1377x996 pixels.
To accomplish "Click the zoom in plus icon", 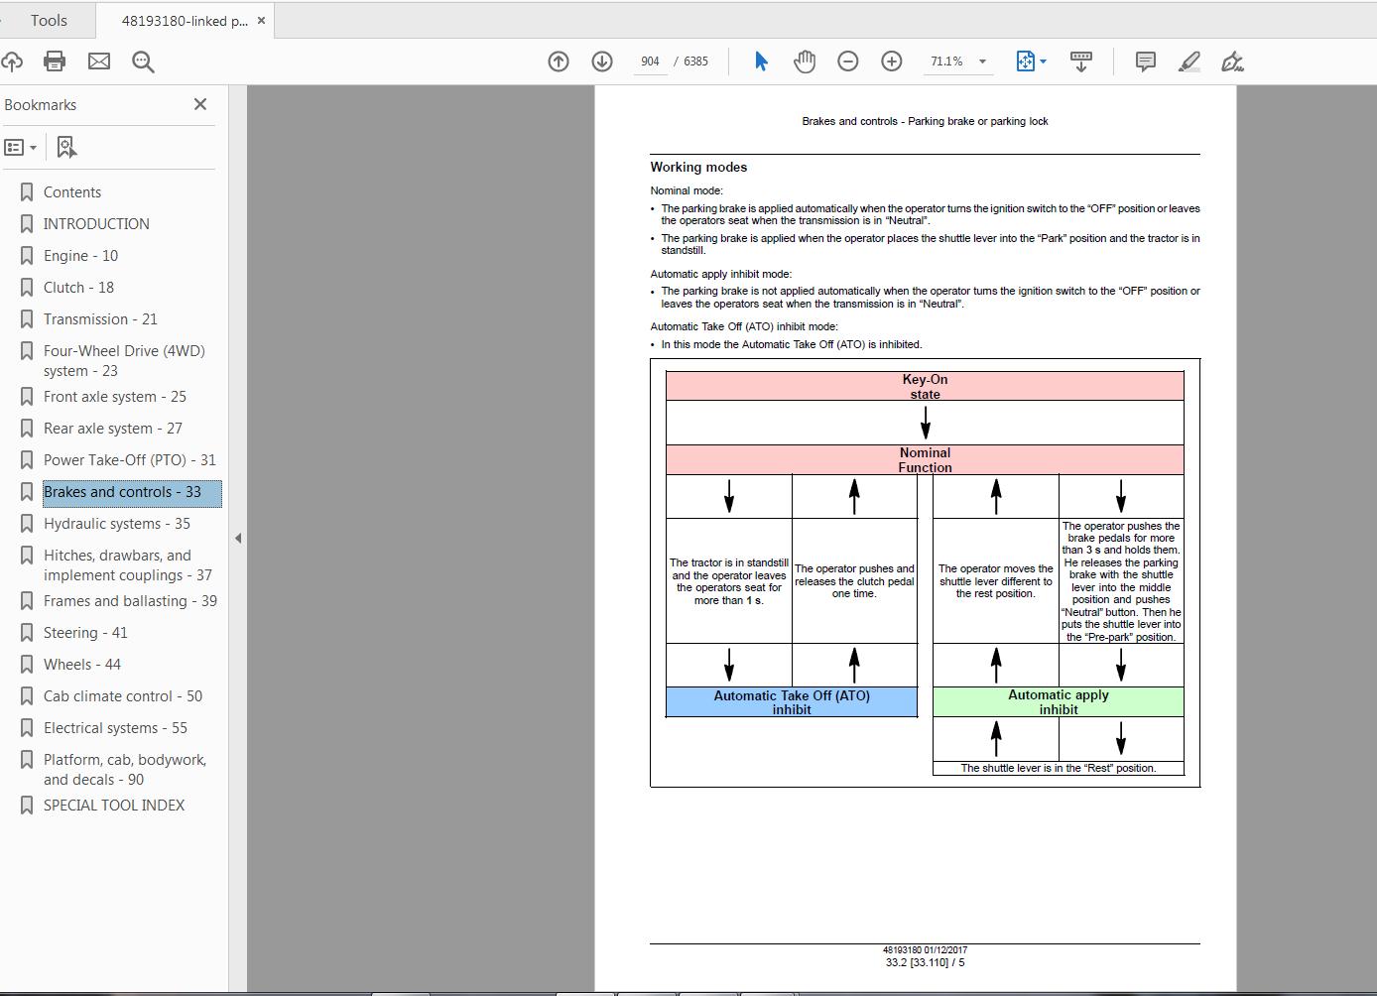I will (892, 62).
